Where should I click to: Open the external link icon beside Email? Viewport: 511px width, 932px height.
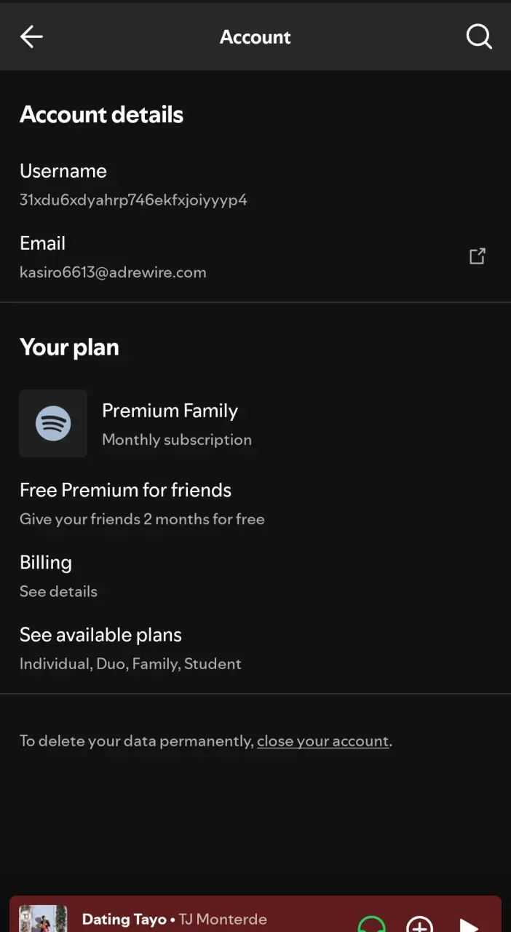point(477,256)
